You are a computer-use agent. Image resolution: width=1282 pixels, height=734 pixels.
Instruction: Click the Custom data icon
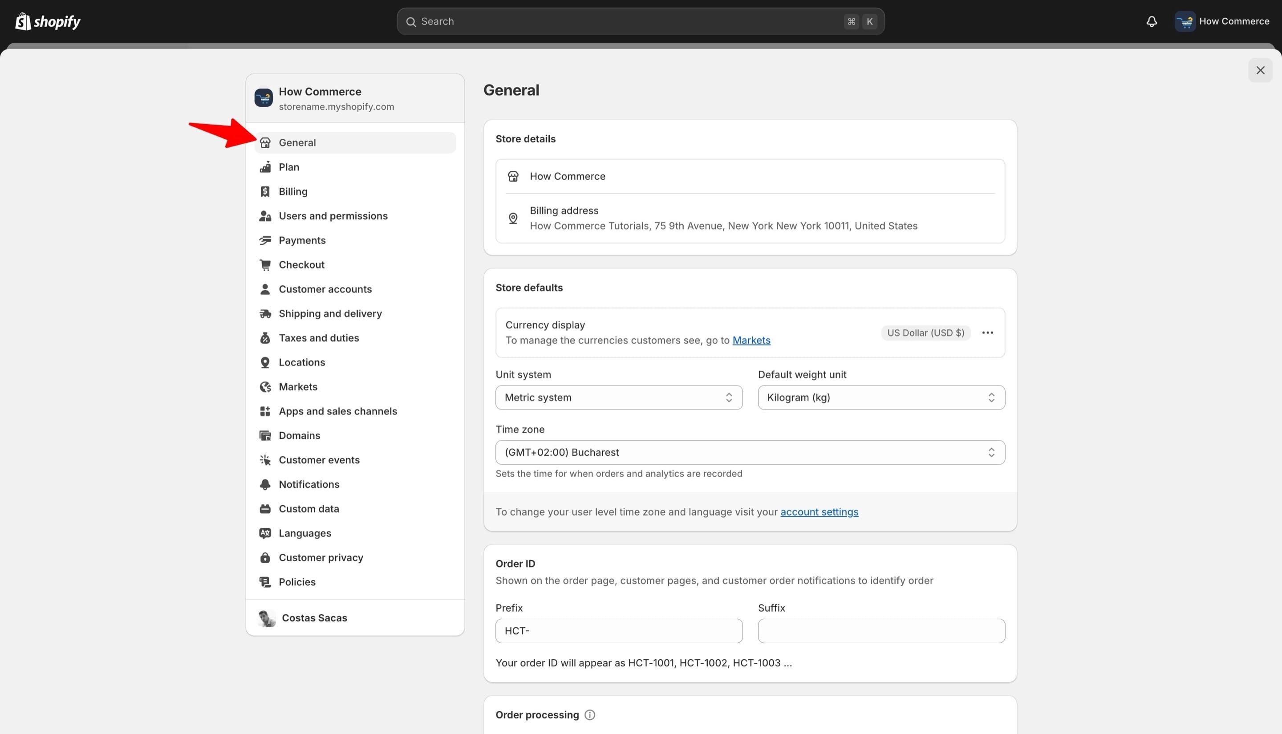tap(265, 509)
